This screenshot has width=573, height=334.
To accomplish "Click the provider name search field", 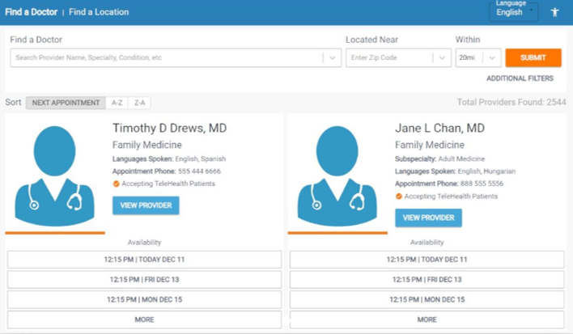I will (166, 58).
